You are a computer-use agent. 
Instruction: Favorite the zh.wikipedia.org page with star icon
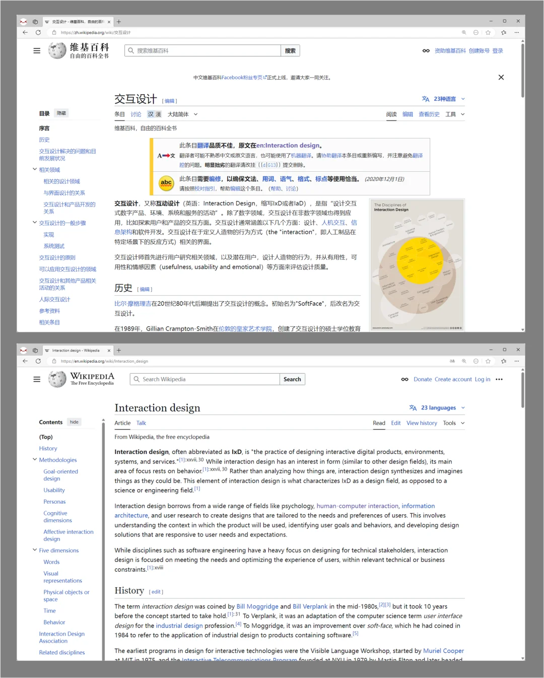pos(488,32)
